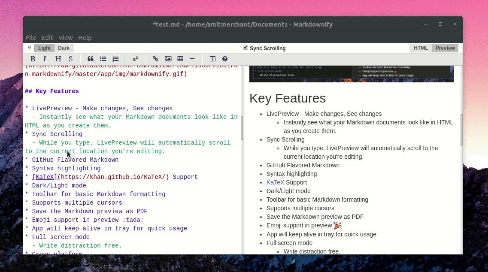
Task: Show the HTML output view
Action: (421, 48)
